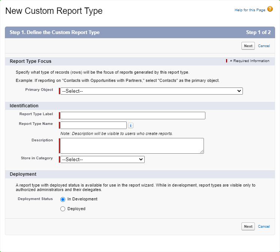The height and width of the screenshot is (252, 280).
Task: Focus the Report Type Name field
Action: [93, 125]
